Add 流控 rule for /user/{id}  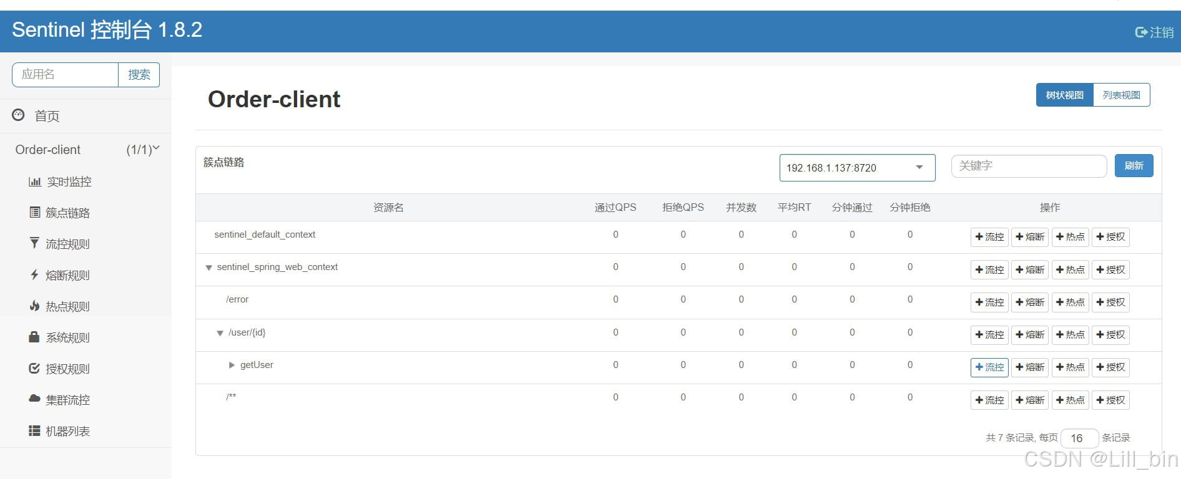[x=989, y=335]
